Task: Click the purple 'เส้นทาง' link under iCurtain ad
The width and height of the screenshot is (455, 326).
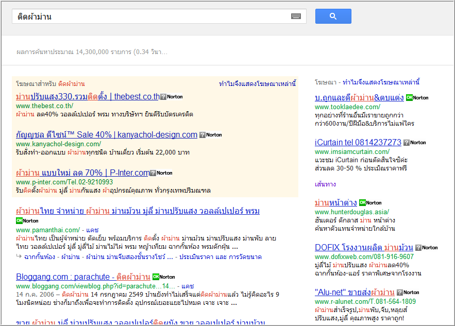Action: (325, 184)
